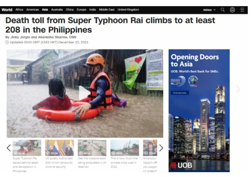Open the search magnifier icon
Viewport: 251px width, 177px height.
click(x=223, y=10)
